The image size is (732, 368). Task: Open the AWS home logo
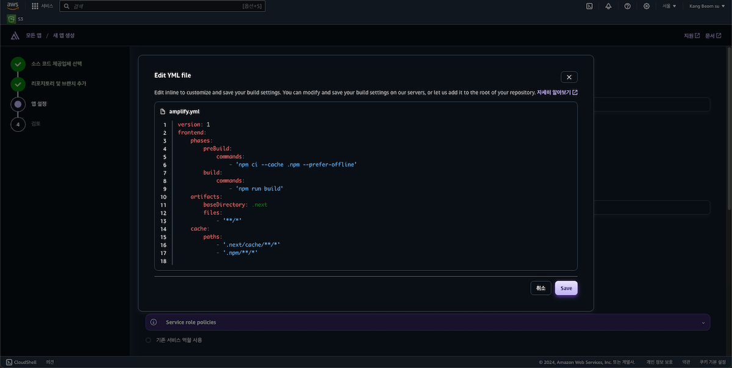tap(13, 6)
